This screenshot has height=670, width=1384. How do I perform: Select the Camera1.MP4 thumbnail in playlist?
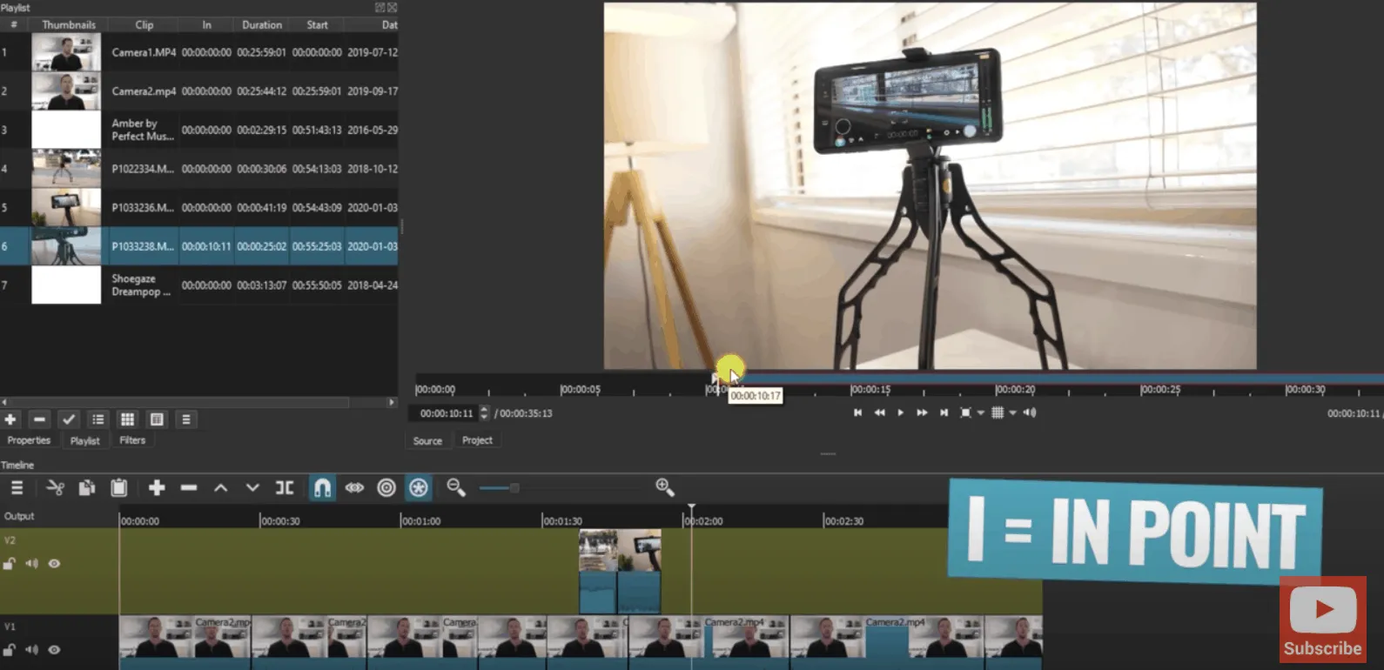point(66,52)
